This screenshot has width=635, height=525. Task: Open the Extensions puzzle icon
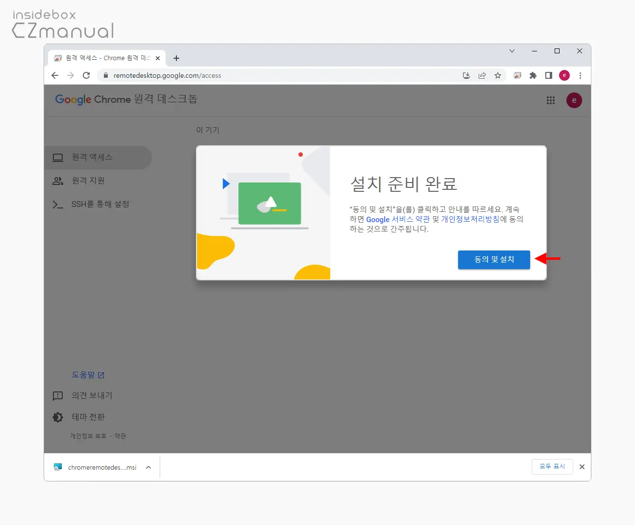click(x=533, y=75)
